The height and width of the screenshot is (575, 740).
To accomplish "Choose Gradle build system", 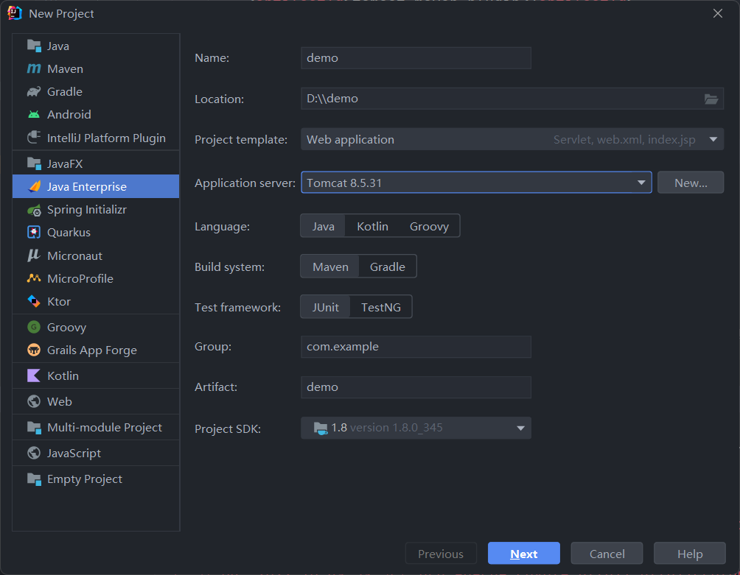I will 388,267.
